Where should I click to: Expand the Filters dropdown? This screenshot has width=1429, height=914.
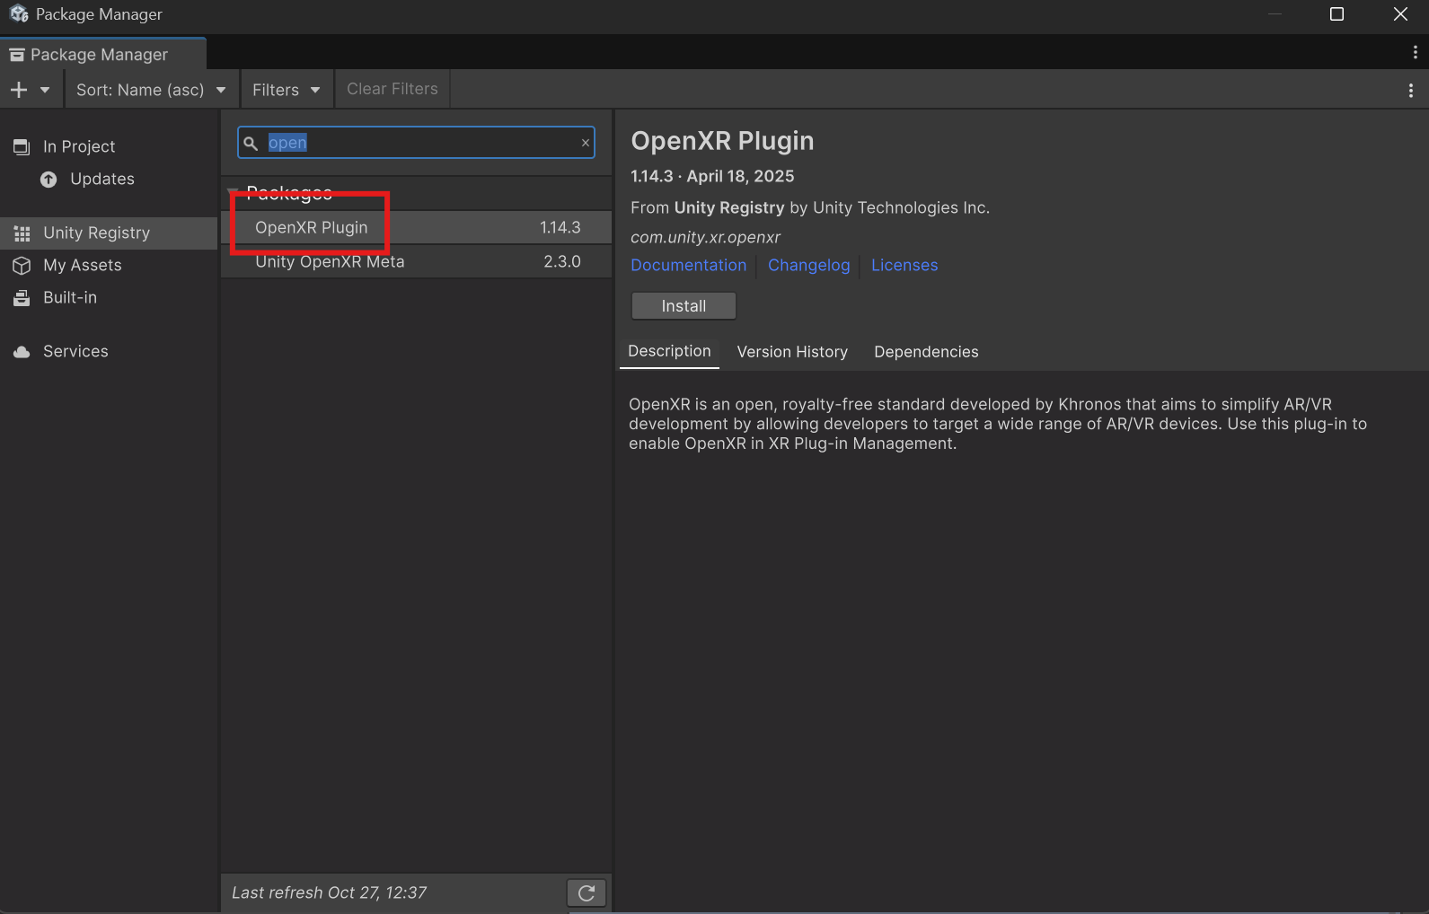coord(286,90)
